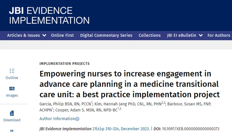The width and height of the screenshot is (232, 134).
Task: Open the Articles & Issues menu label
Action: point(24,35)
